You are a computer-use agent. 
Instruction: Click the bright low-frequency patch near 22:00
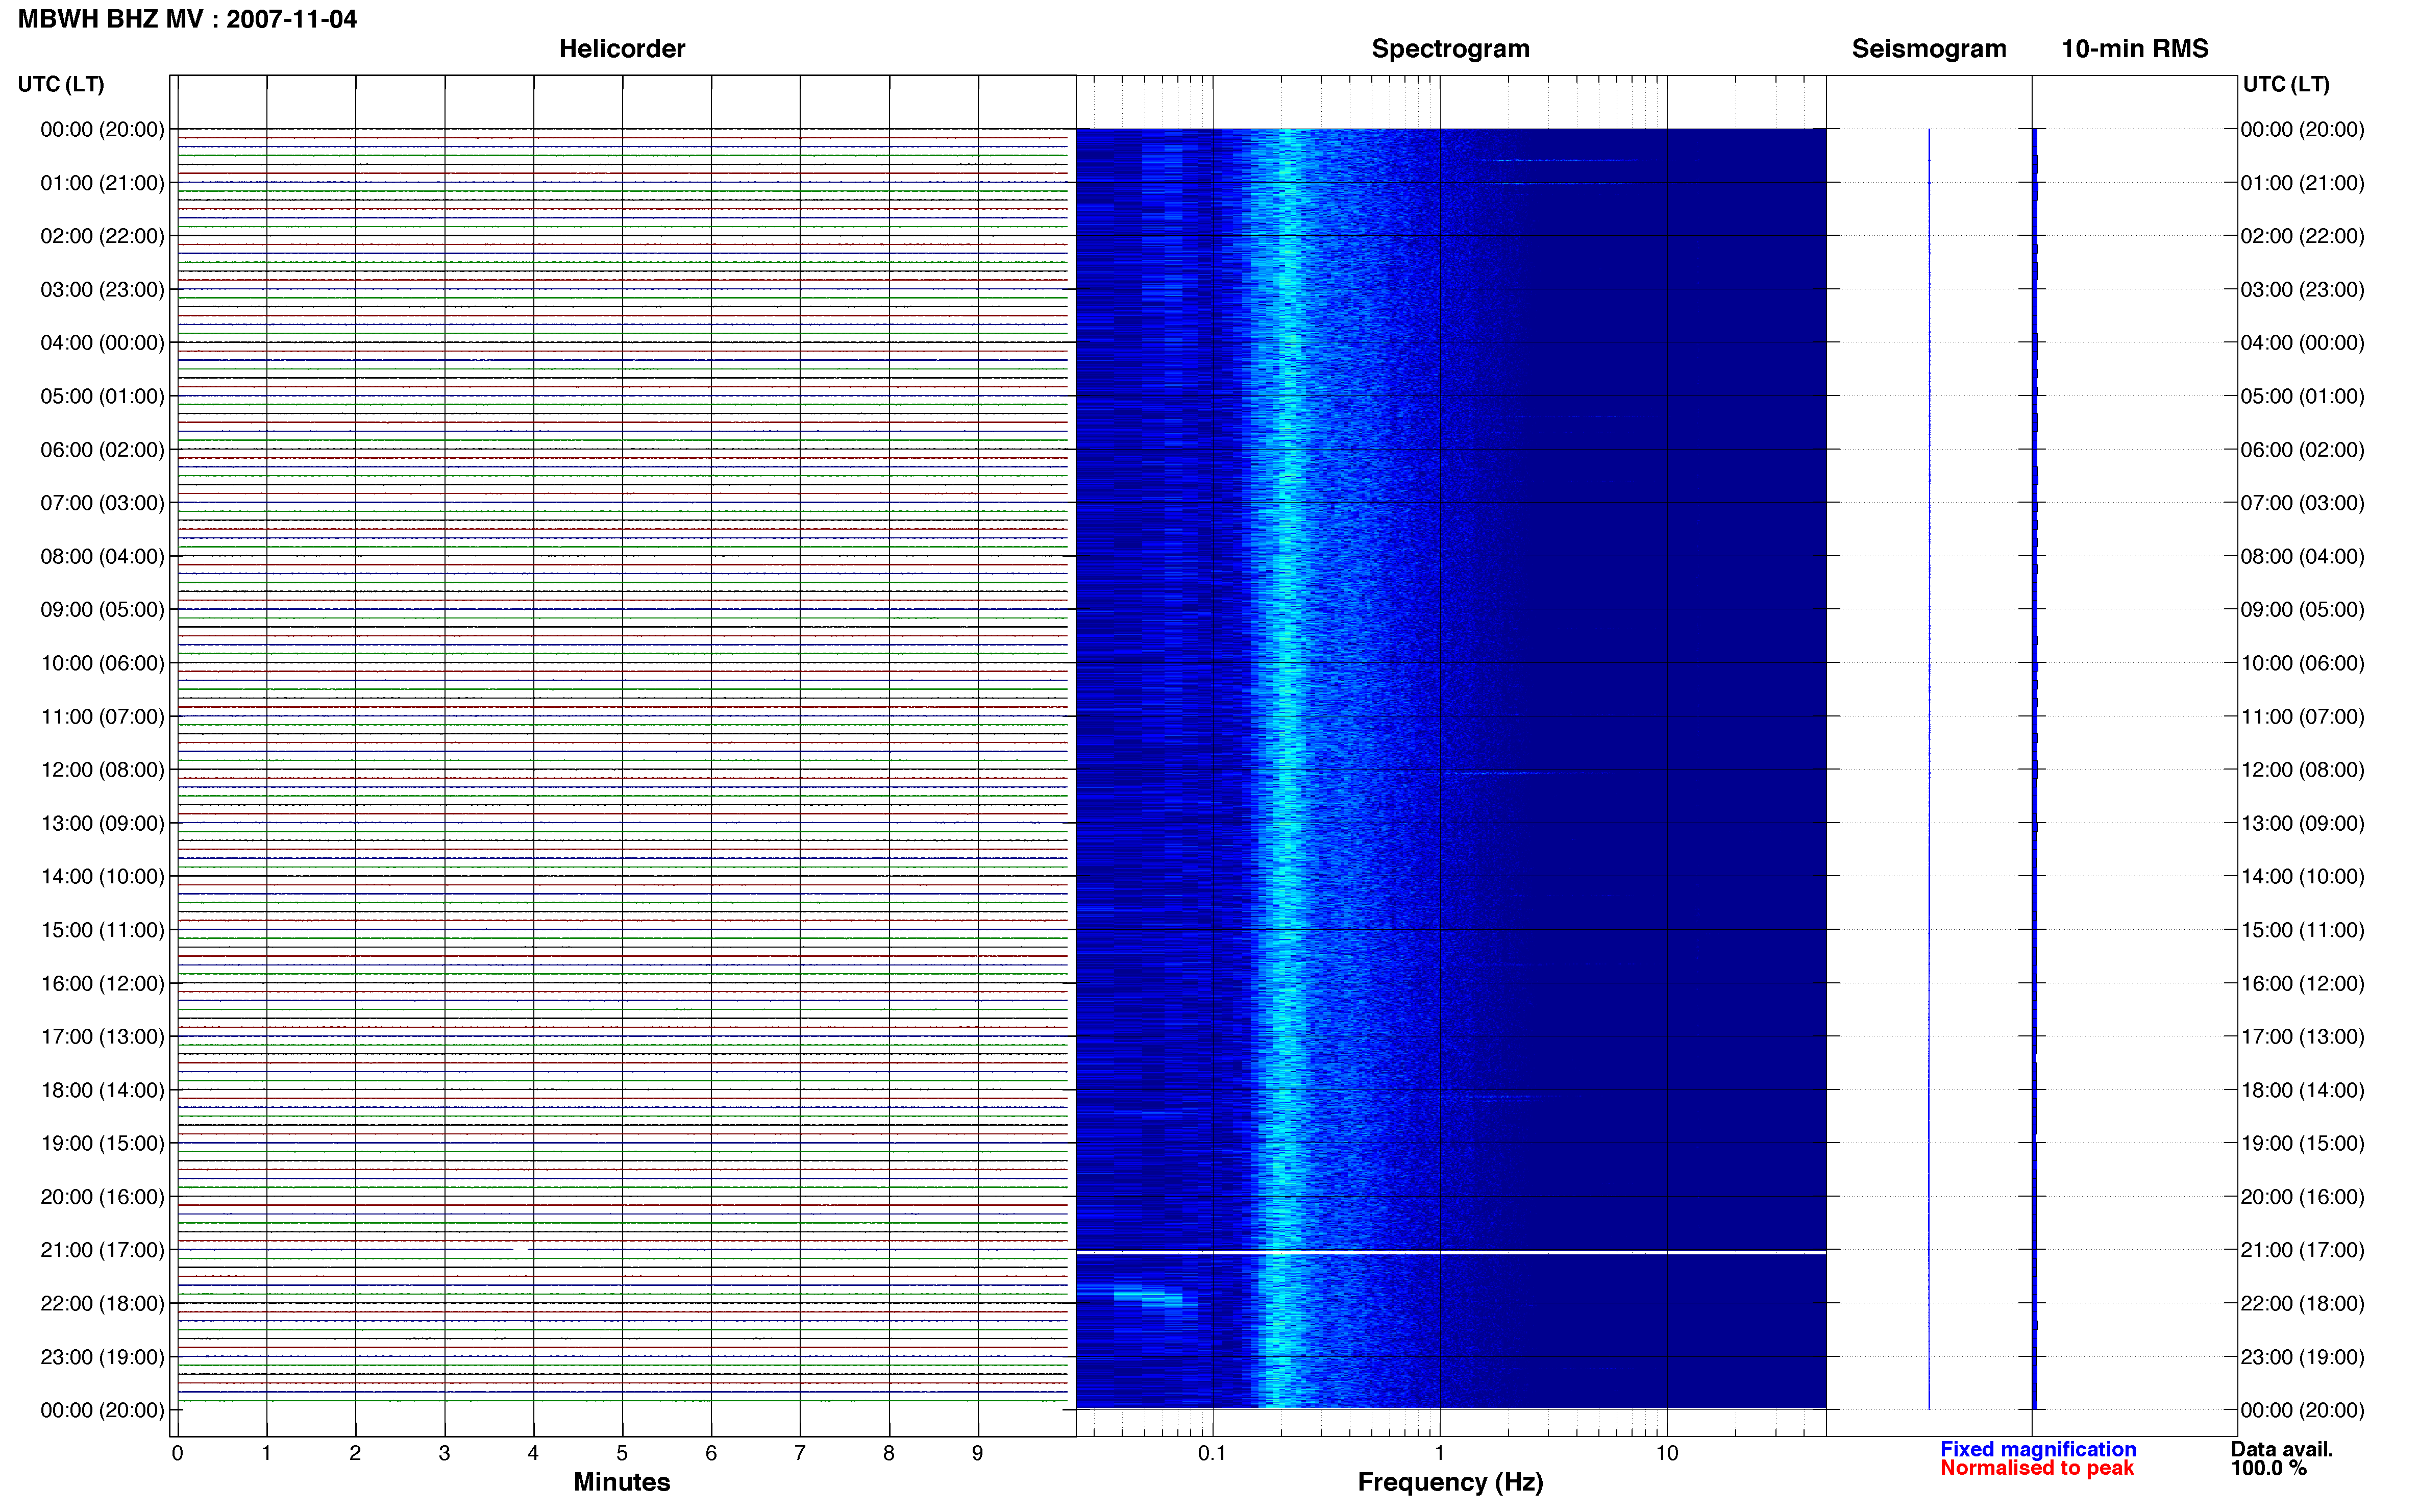1148,1297
